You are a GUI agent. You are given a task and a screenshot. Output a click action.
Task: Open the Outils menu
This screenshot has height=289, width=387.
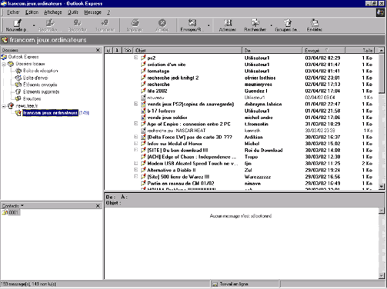(x=73, y=12)
